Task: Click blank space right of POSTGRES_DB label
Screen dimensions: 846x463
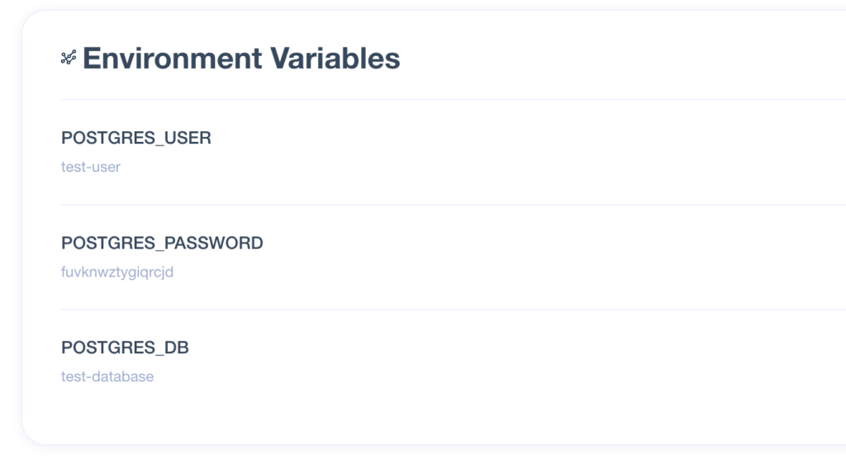Action: coord(518,347)
